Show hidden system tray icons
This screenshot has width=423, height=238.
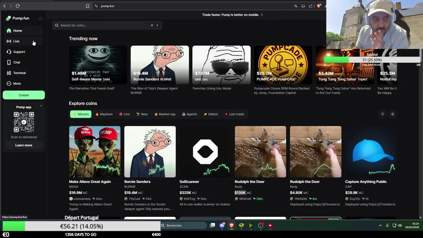pyautogui.click(x=380, y=225)
